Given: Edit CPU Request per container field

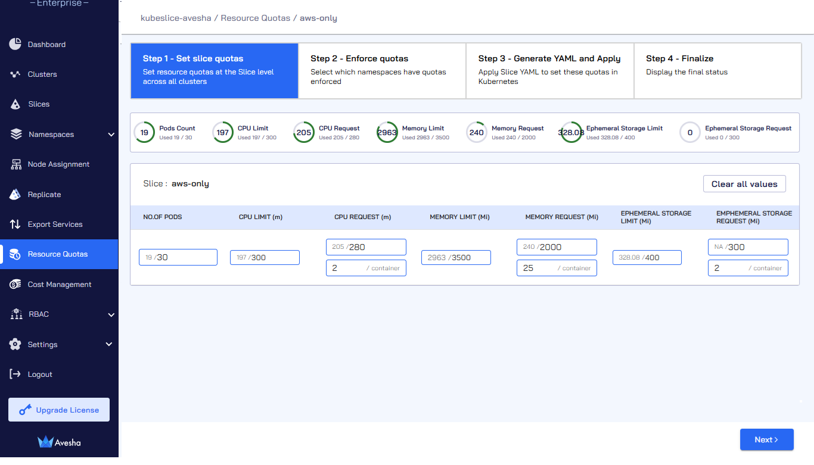Looking at the screenshot, I should [366, 268].
